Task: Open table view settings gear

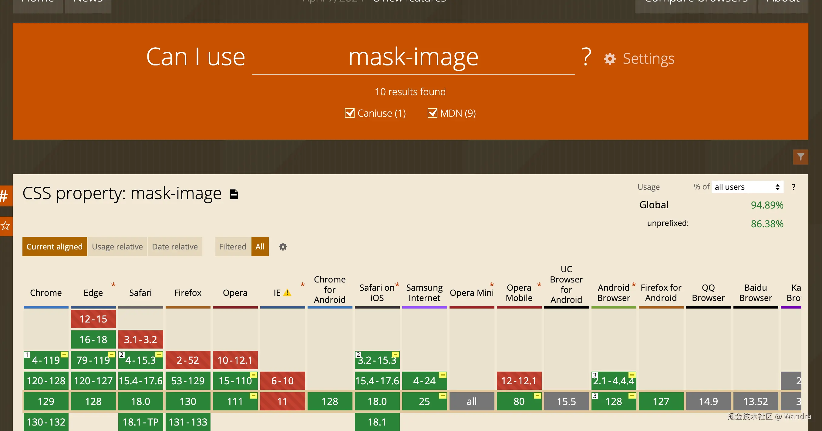Action: tap(283, 247)
